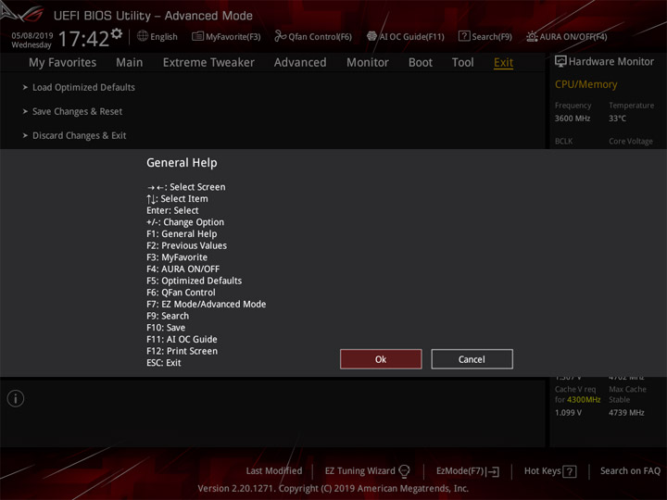The height and width of the screenshot is (500, 667).
Task: Click the 1.099 V cache voltage value
Action: (x=568, y=412)
